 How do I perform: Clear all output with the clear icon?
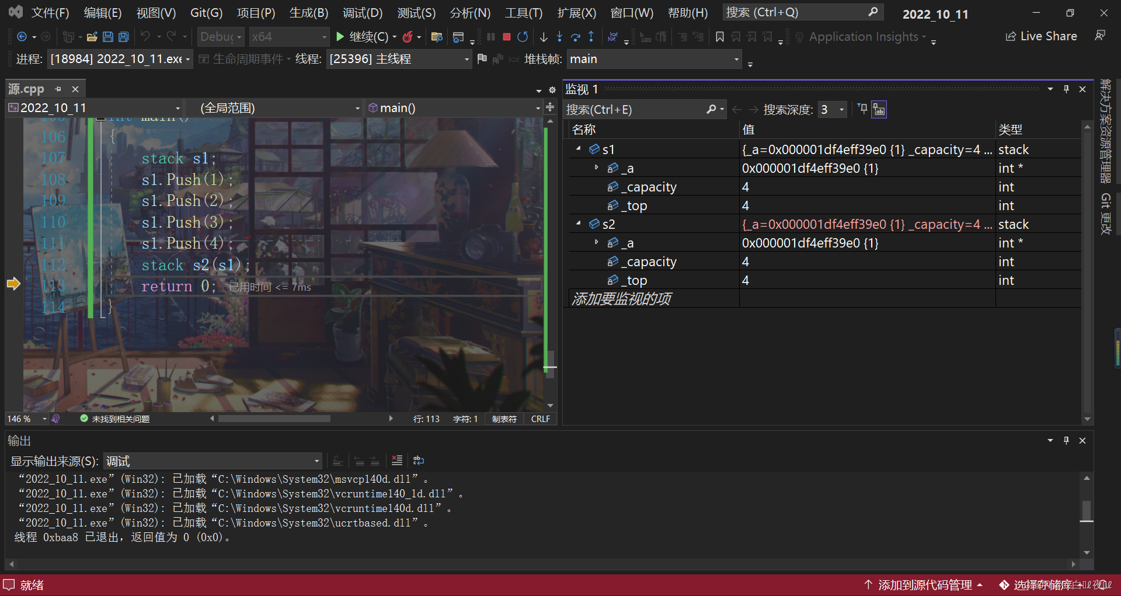pyautogui.click(x=397, y=461)
